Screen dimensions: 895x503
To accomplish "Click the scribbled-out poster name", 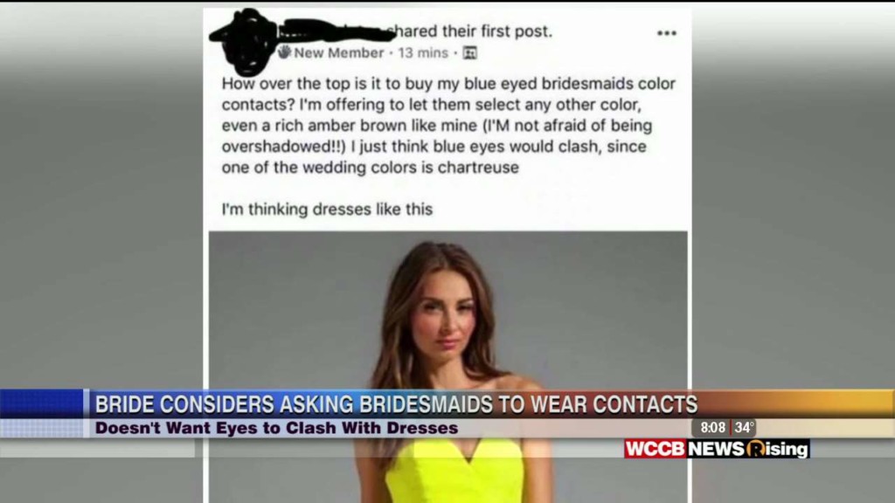I will [x=335, y=31].
